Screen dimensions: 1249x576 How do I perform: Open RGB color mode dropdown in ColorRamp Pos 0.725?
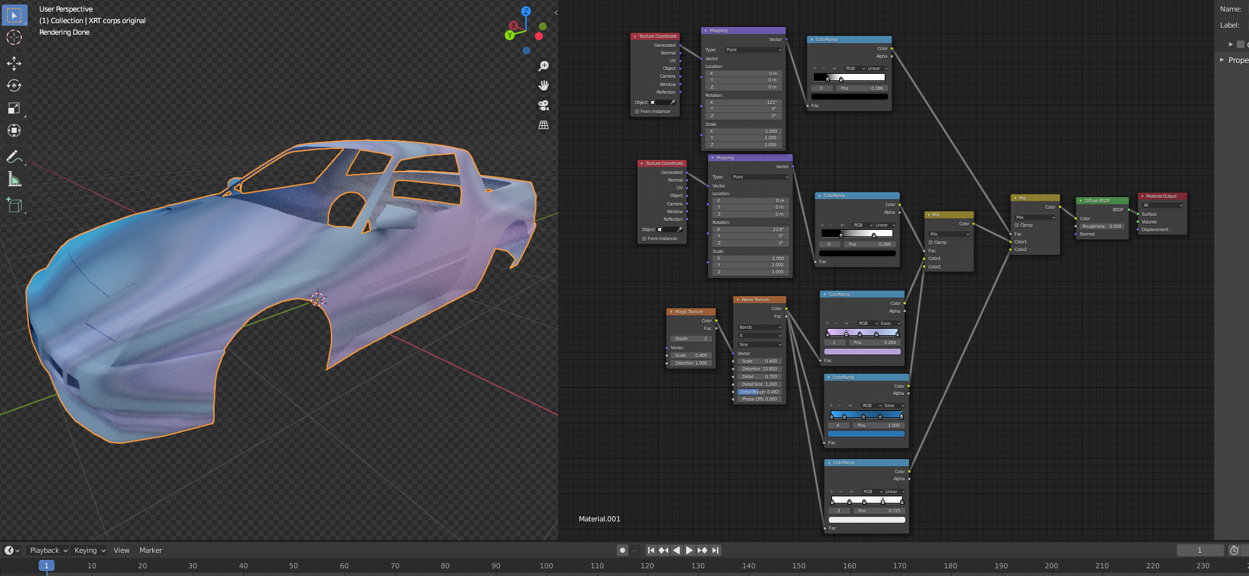click(872, 492)
